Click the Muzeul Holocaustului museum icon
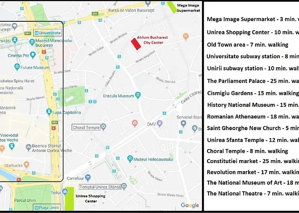 tap(130, 159)
